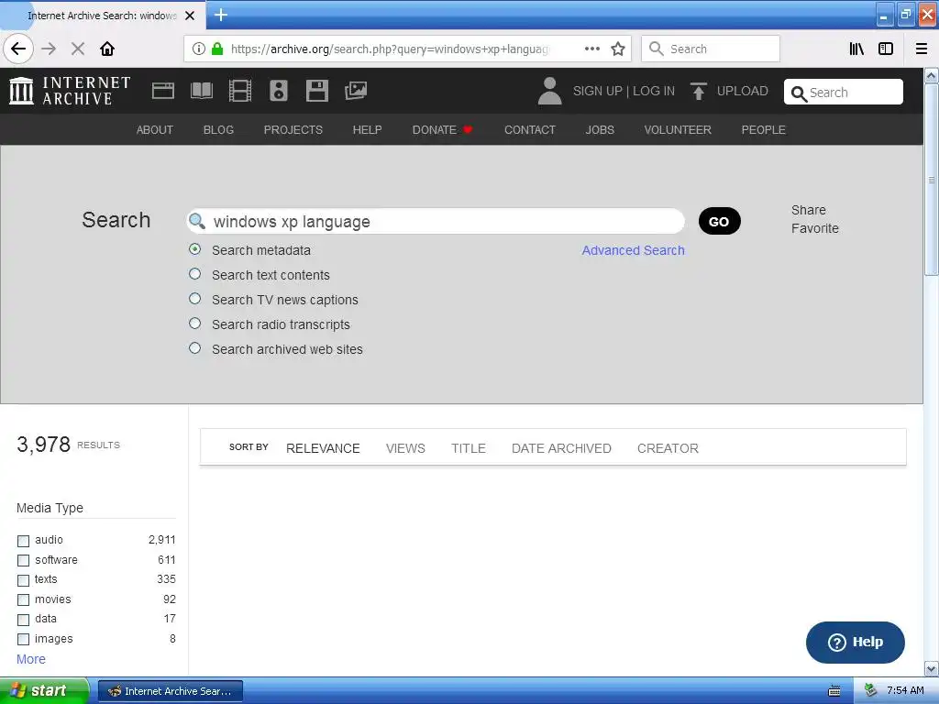Viewport: 939px width, 704px height.
Task: Open the About menu item
Action: point(154,130)
